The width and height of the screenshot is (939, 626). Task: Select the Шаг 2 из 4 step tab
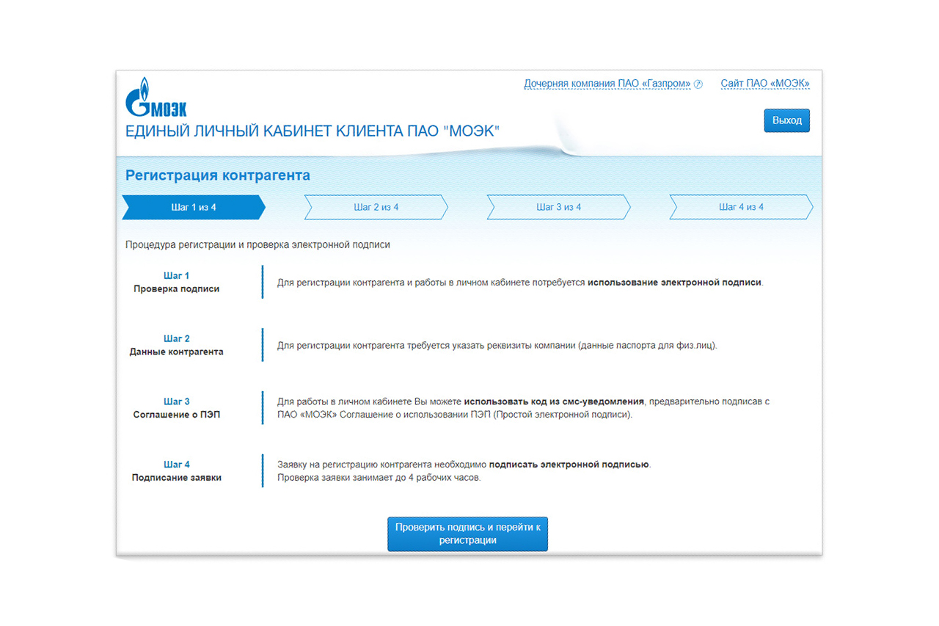tap(376, 207)
